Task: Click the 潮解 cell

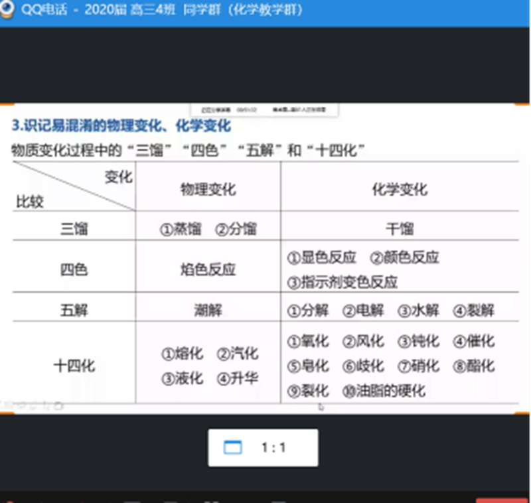Action: 208,309
